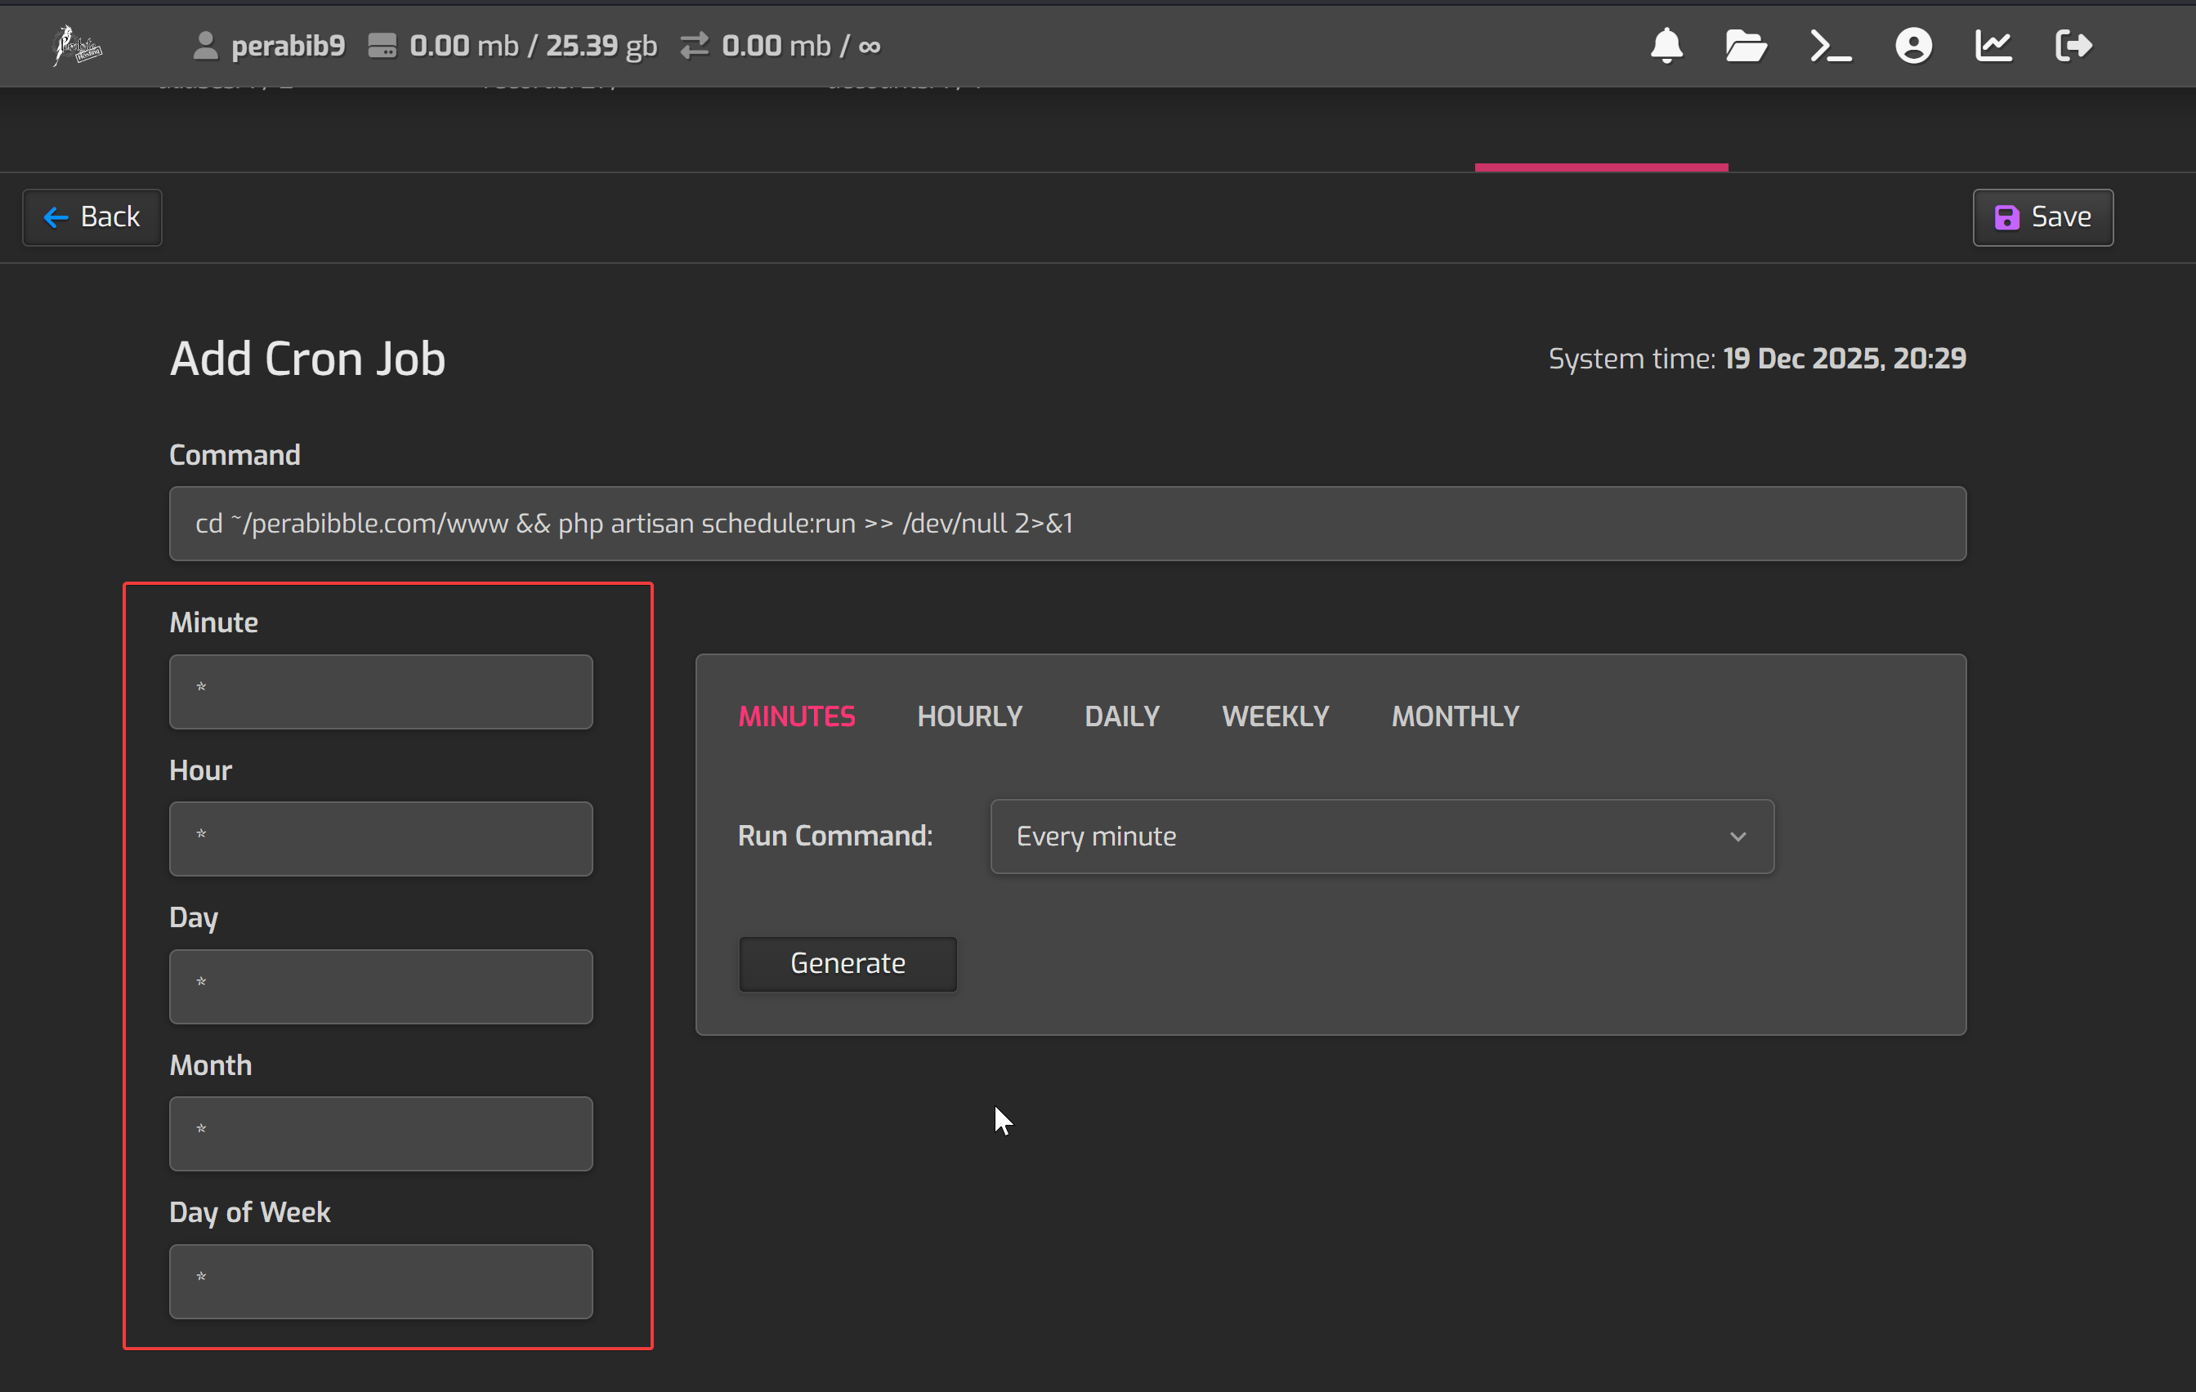Screen dimensions: 2196x1392
Task: Focus the Command input field
Action: point(1067,524)
